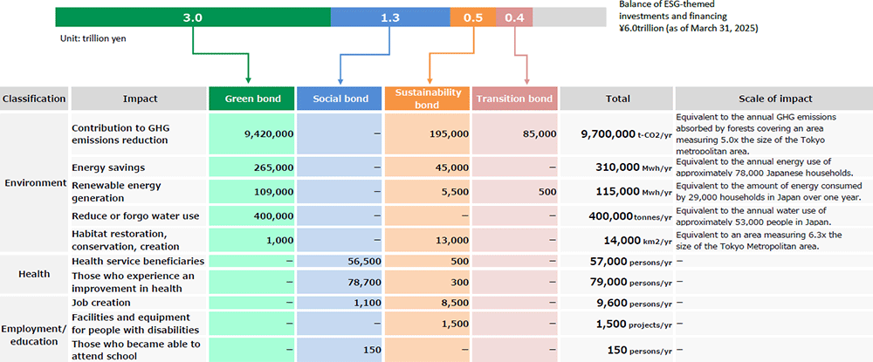
Task: Select the Job creation row label
Action: click(x=100, y=301)
